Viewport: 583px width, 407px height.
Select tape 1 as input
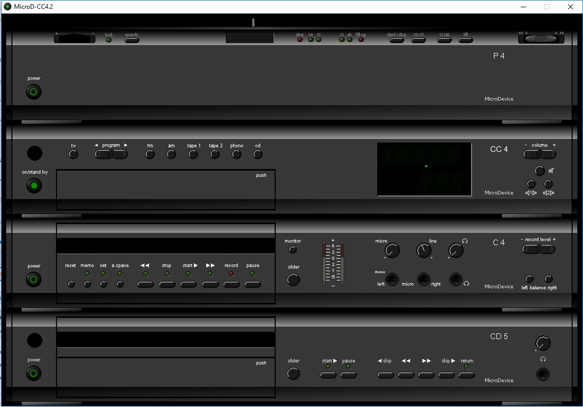point(193,155)
